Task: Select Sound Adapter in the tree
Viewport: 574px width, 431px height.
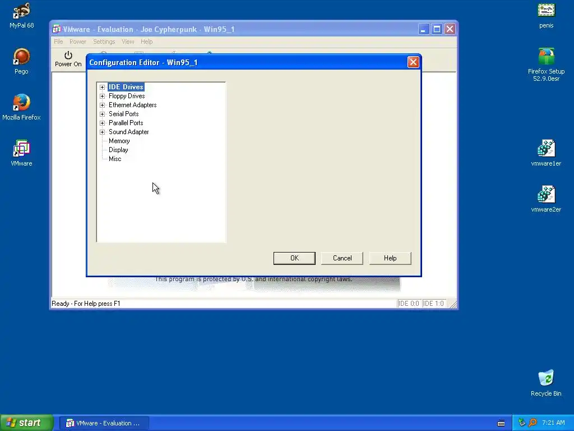Action: [x=128, y=132]
